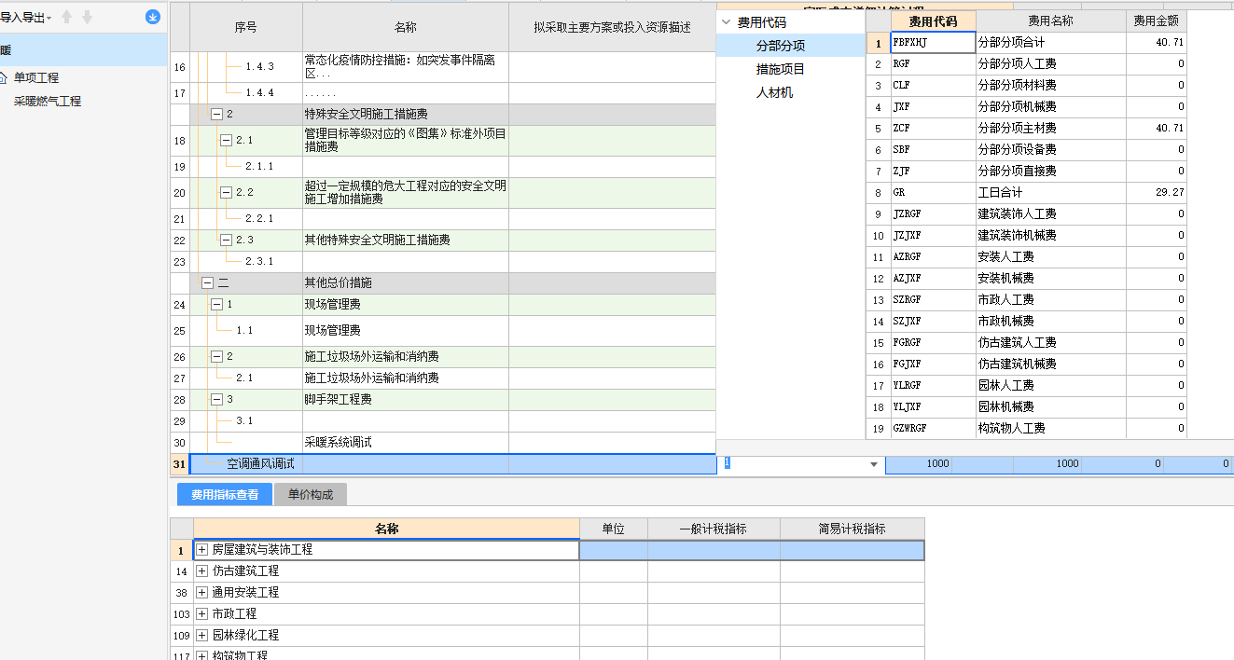Image resolution: width=1234 pixels, height=660 pixels.
Task: Click the 序号 column header
Action: coord(246,27)
